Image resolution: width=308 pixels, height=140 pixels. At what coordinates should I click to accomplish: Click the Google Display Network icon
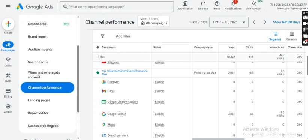[104, 102]
